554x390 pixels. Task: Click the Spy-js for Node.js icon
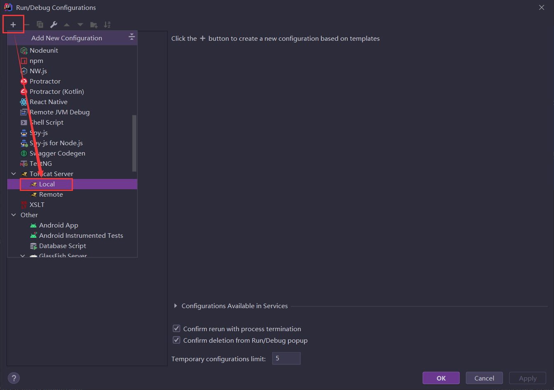24,143
